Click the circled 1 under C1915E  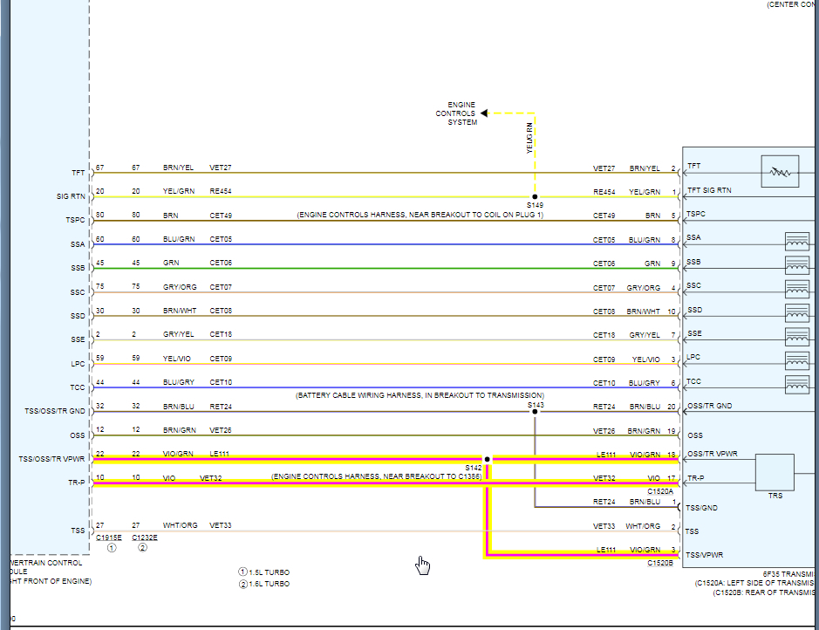112,548
